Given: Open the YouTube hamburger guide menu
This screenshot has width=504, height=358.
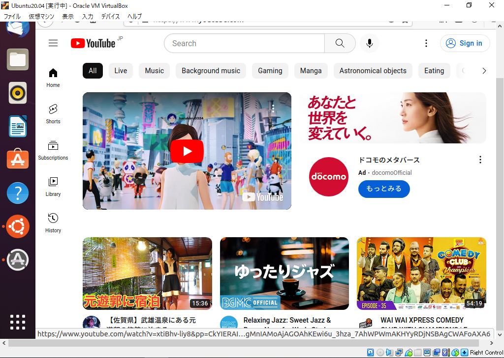Looking at the screenshot, I should 53,43.
